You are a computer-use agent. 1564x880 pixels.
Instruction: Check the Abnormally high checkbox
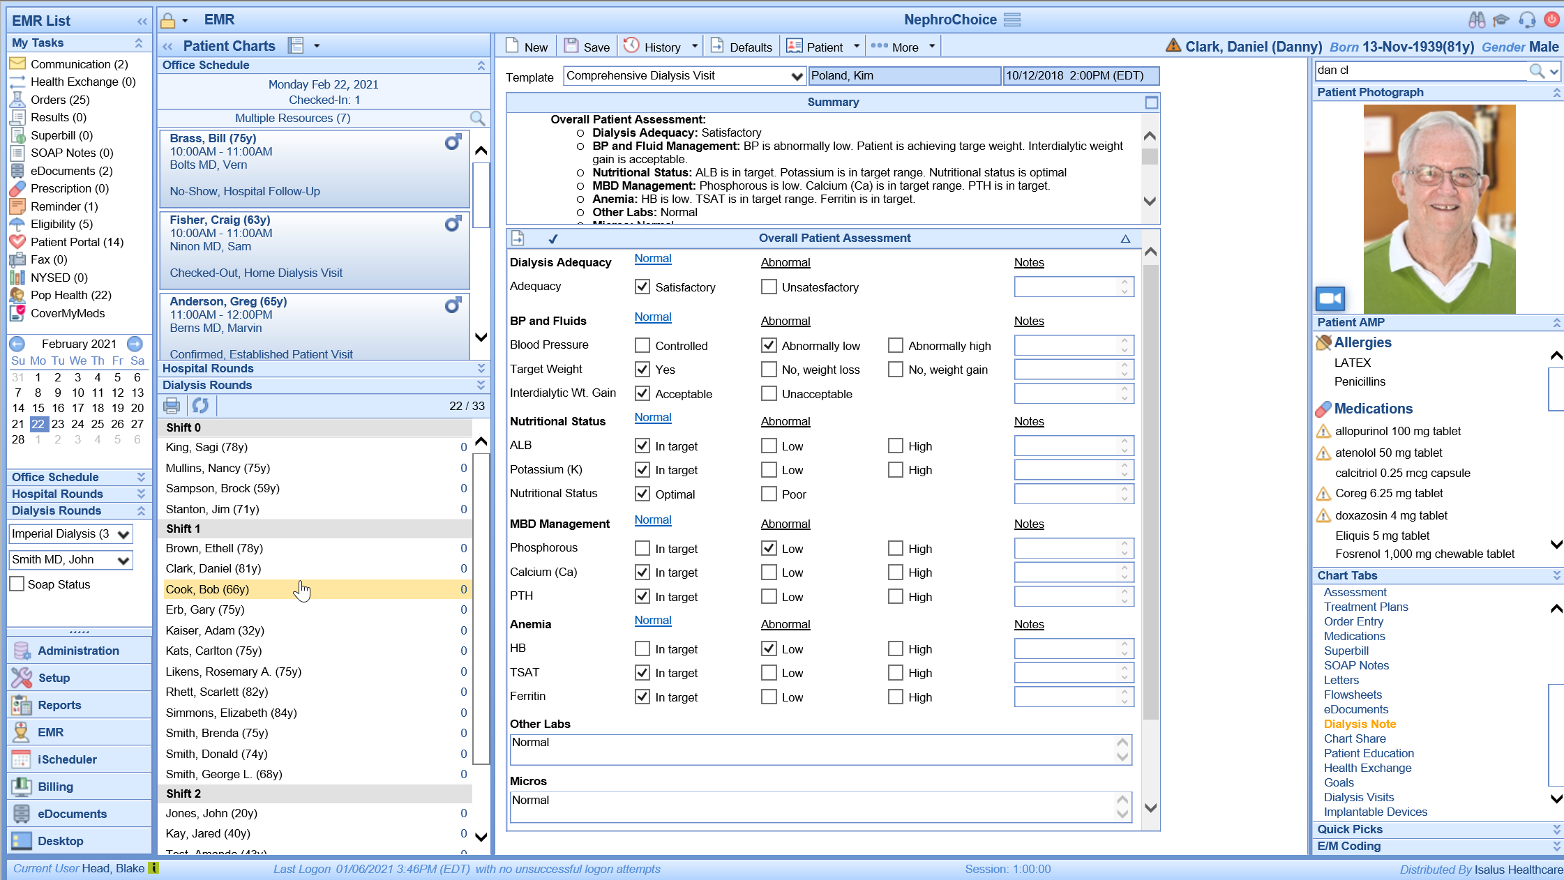click(896, 345)
